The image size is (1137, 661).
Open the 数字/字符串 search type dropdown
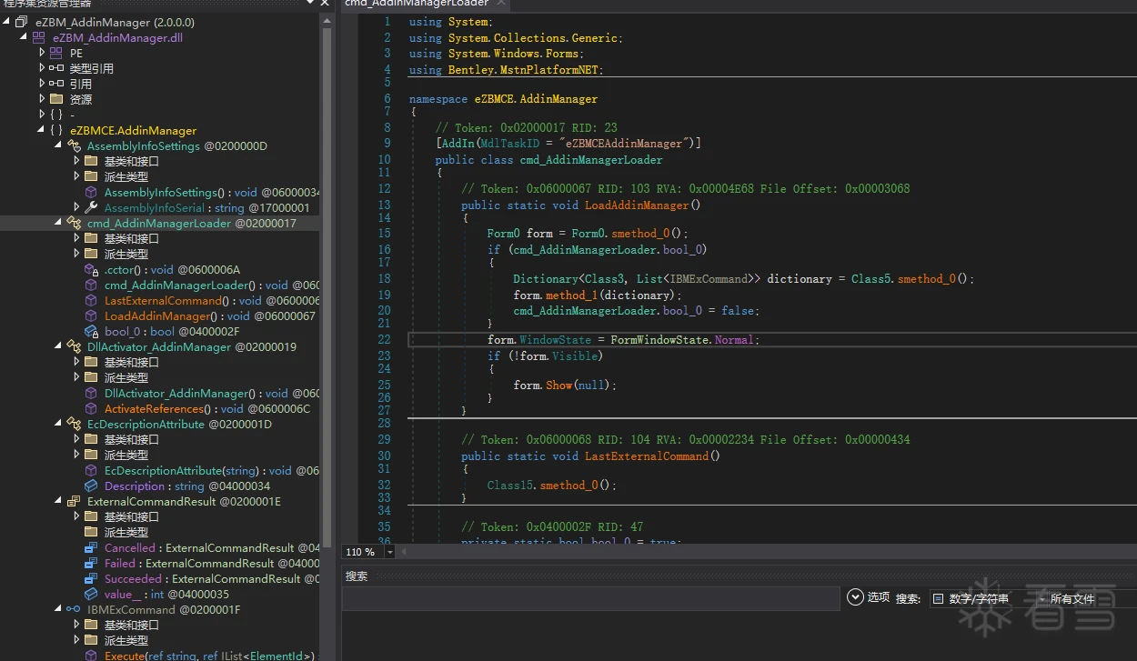(980, 599)
